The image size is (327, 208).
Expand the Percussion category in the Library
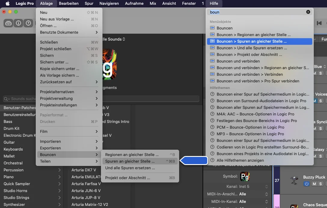60,170
